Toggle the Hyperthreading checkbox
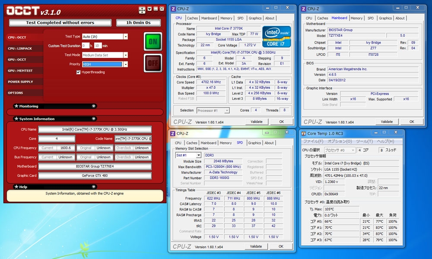 78,72
